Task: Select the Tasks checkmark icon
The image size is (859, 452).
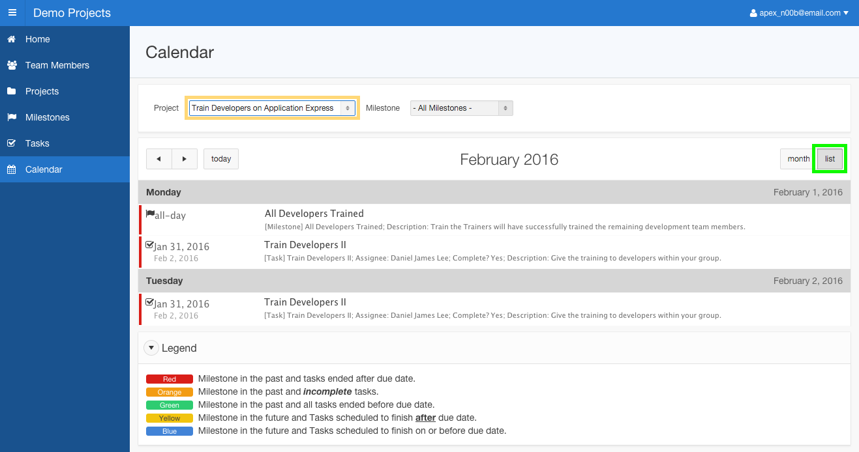Action: pos(10,143)
